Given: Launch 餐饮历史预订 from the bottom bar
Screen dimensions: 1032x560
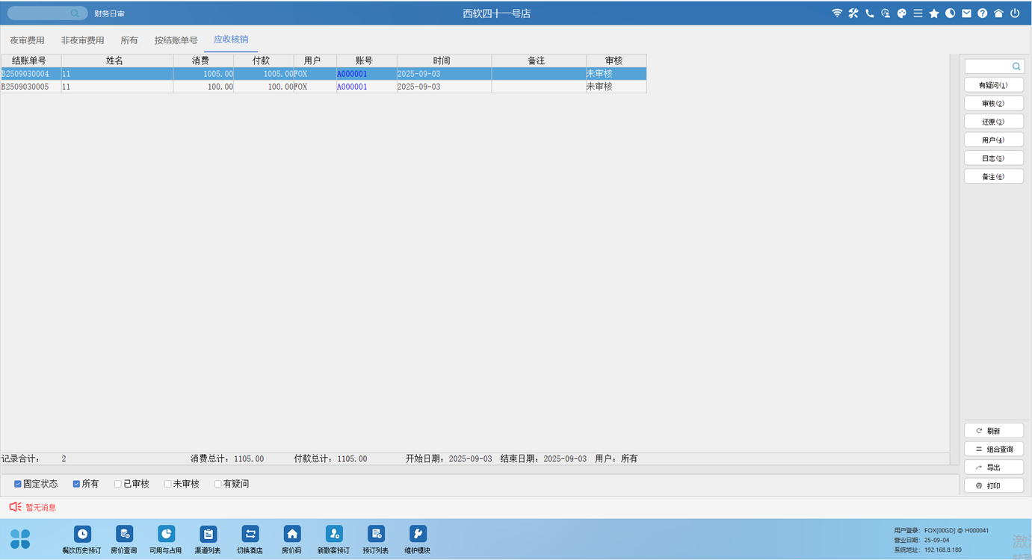Looking at the screenshot, I should coord(81,534).
